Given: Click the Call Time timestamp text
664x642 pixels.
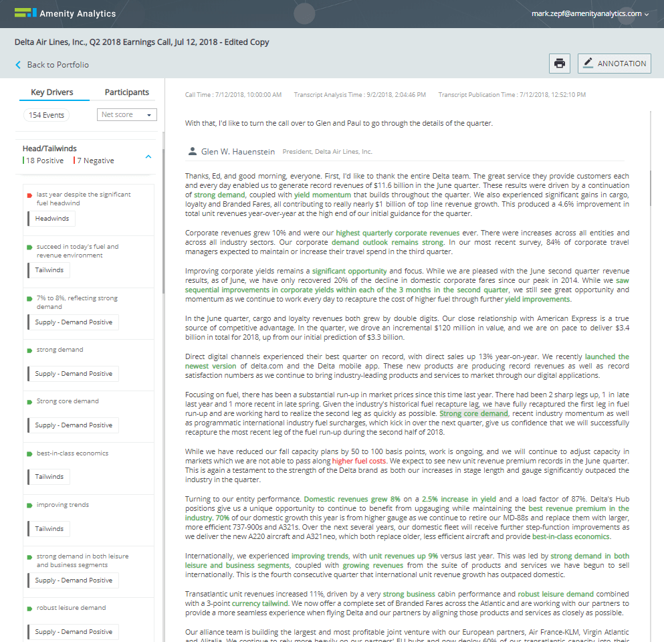Looking at the screenshot, I should click(233, 95).
